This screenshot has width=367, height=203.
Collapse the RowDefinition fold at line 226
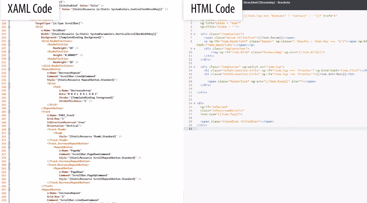9,45
